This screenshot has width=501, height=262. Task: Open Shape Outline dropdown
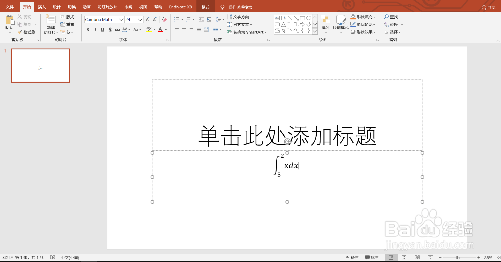363,24
